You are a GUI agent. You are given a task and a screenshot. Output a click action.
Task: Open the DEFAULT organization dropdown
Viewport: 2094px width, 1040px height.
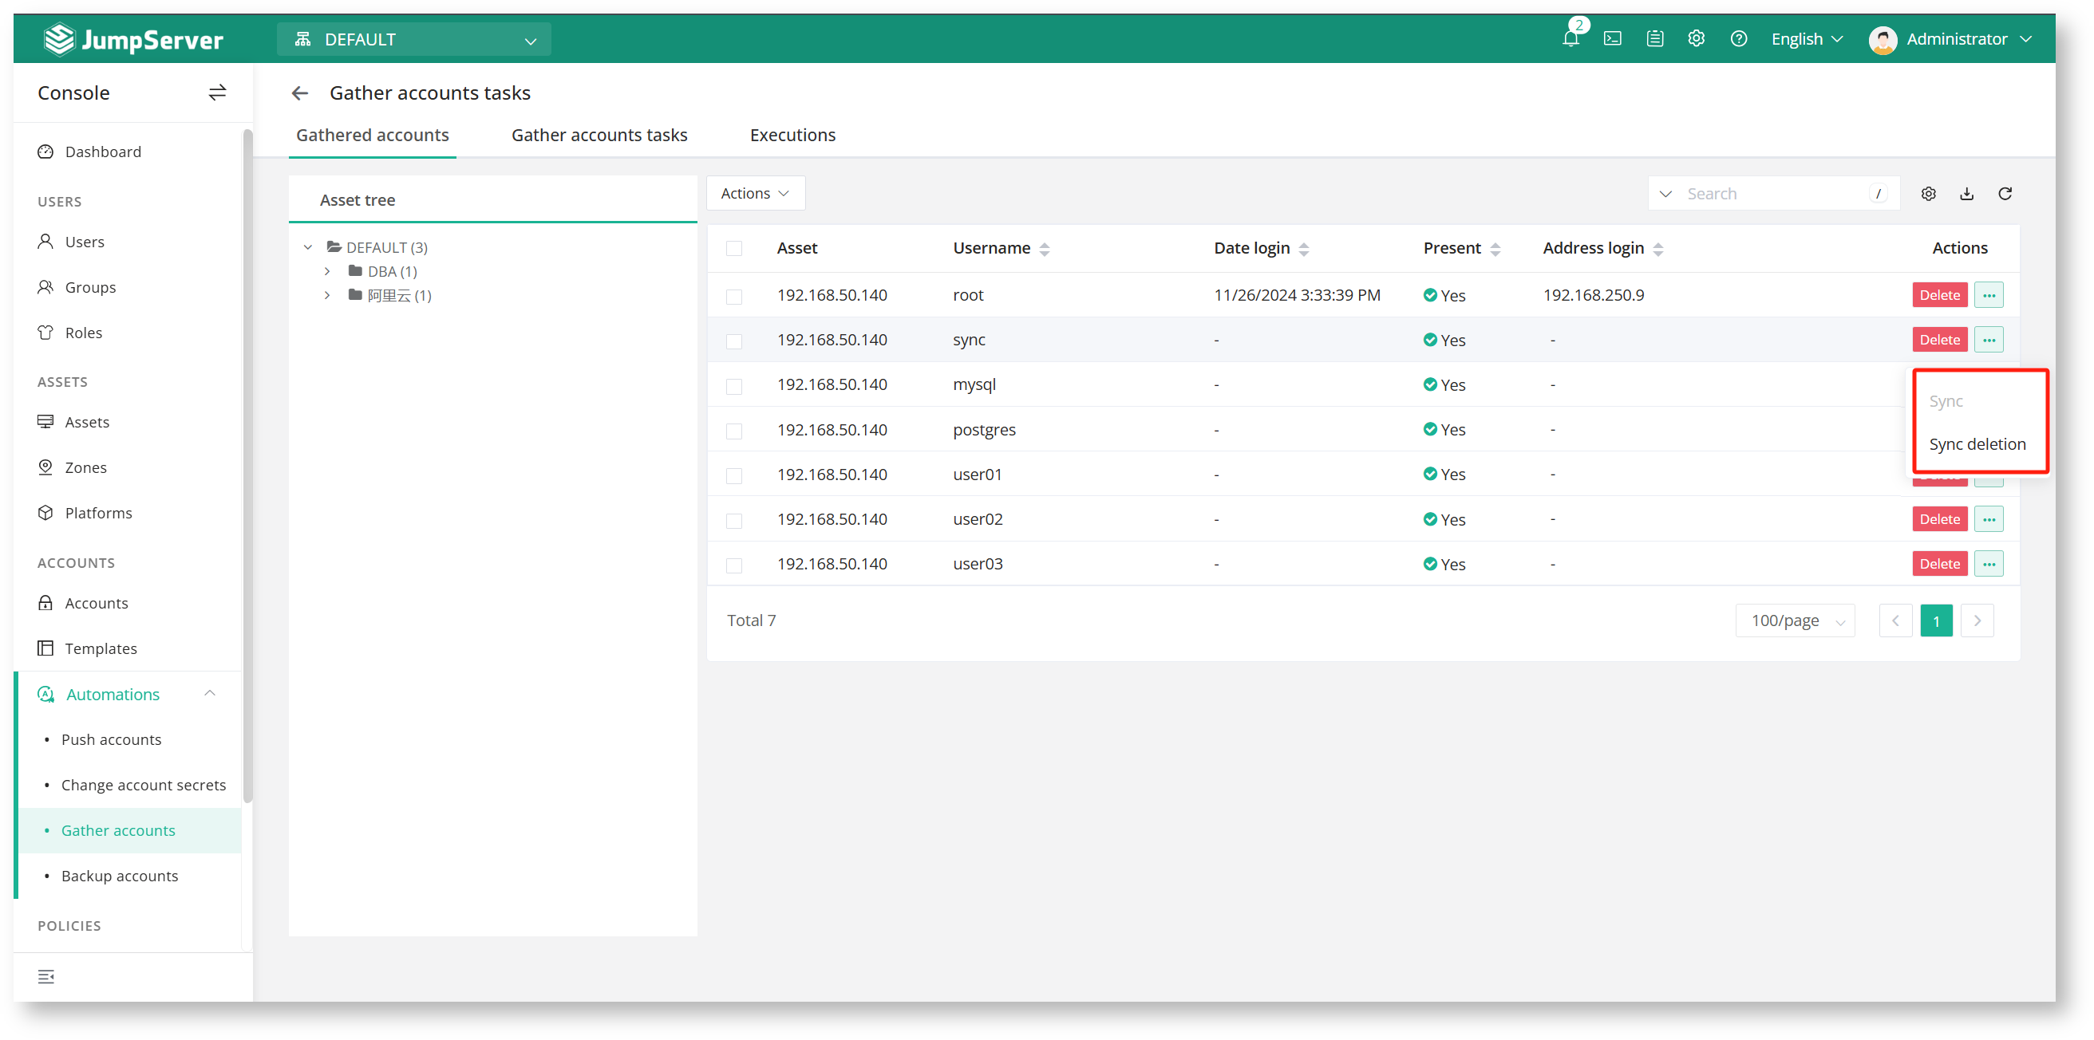pos(413,39)
